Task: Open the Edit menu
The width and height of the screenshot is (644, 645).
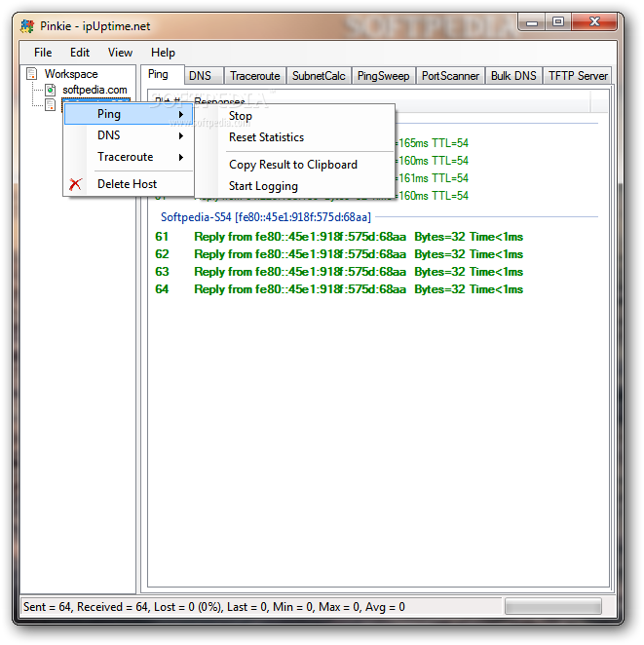Action: [79, 53]
